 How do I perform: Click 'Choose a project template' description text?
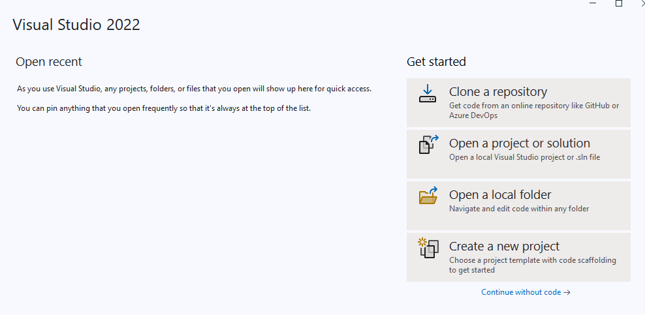pos(533,265)
